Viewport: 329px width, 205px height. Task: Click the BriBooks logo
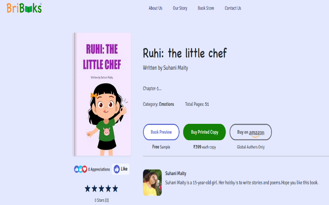(24, 8)
